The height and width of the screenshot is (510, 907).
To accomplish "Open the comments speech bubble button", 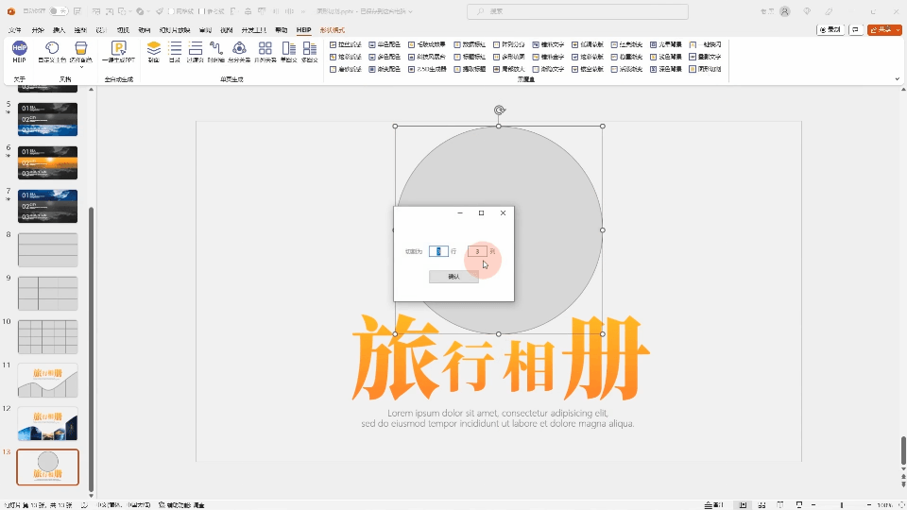I will click(x=856, y=29).
